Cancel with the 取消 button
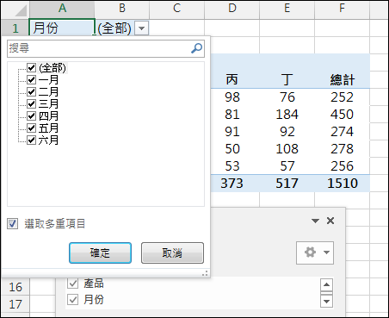The image size is (389, 318). [x=172, y=253]
